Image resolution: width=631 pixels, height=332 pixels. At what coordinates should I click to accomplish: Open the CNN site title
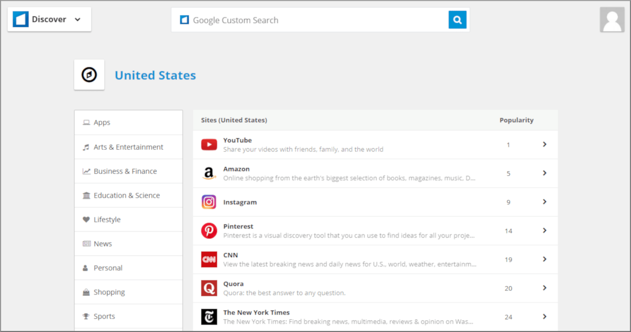coord(230,255)
